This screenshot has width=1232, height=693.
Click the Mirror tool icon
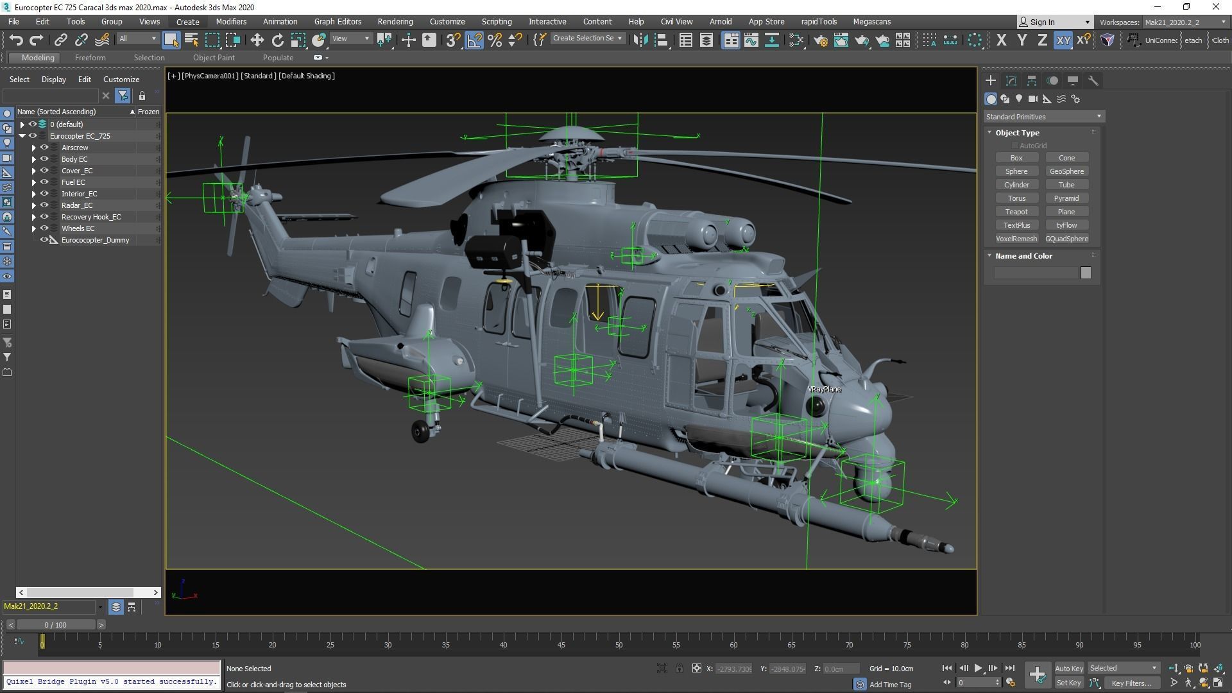click(640, 40)
